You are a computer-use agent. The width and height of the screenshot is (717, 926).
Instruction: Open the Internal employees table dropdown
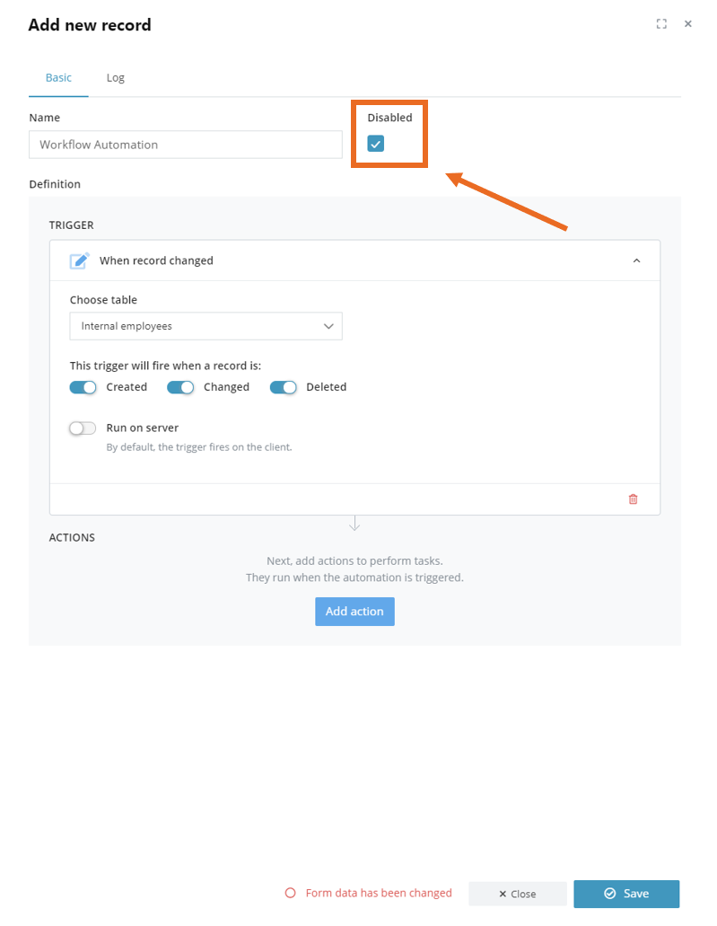pos(206,326)
